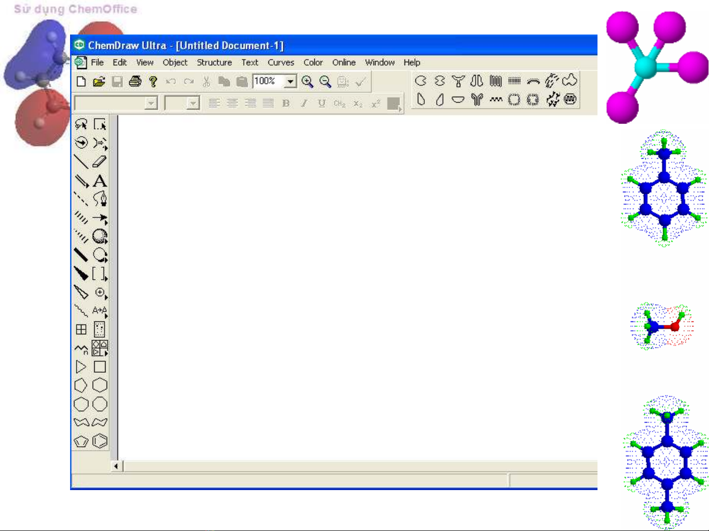Open the Edit menu
The height and width of the screenshot is (531, 709).
tap(120, 63)
